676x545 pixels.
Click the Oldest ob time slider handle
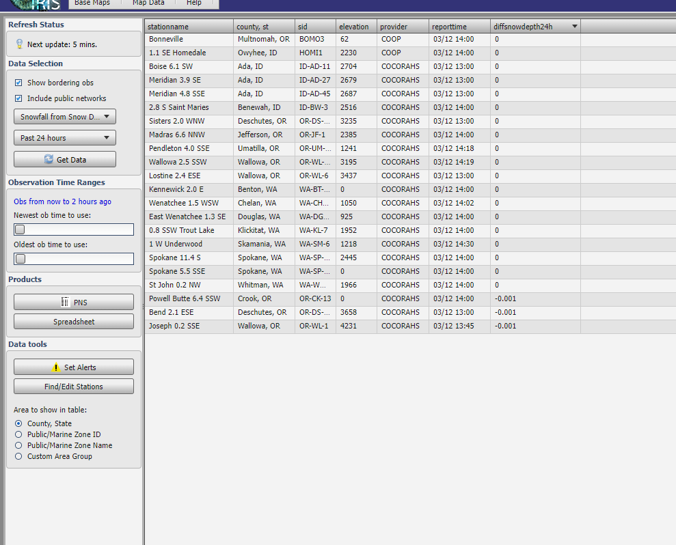[x=21, y=259]
